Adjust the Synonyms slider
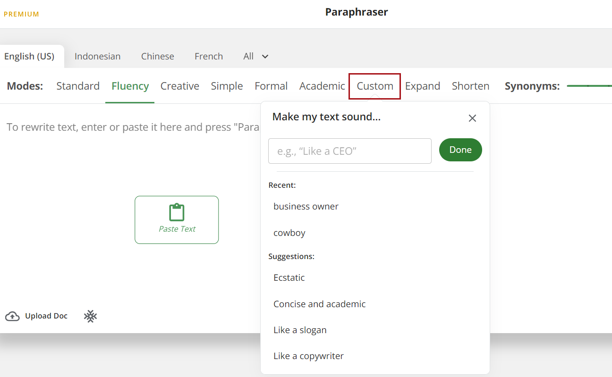 (x=588, y=86)
